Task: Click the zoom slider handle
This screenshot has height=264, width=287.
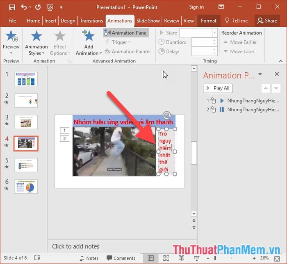Action: [215, 258]
